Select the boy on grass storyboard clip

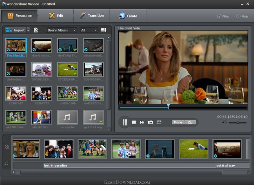coord(194,149)
